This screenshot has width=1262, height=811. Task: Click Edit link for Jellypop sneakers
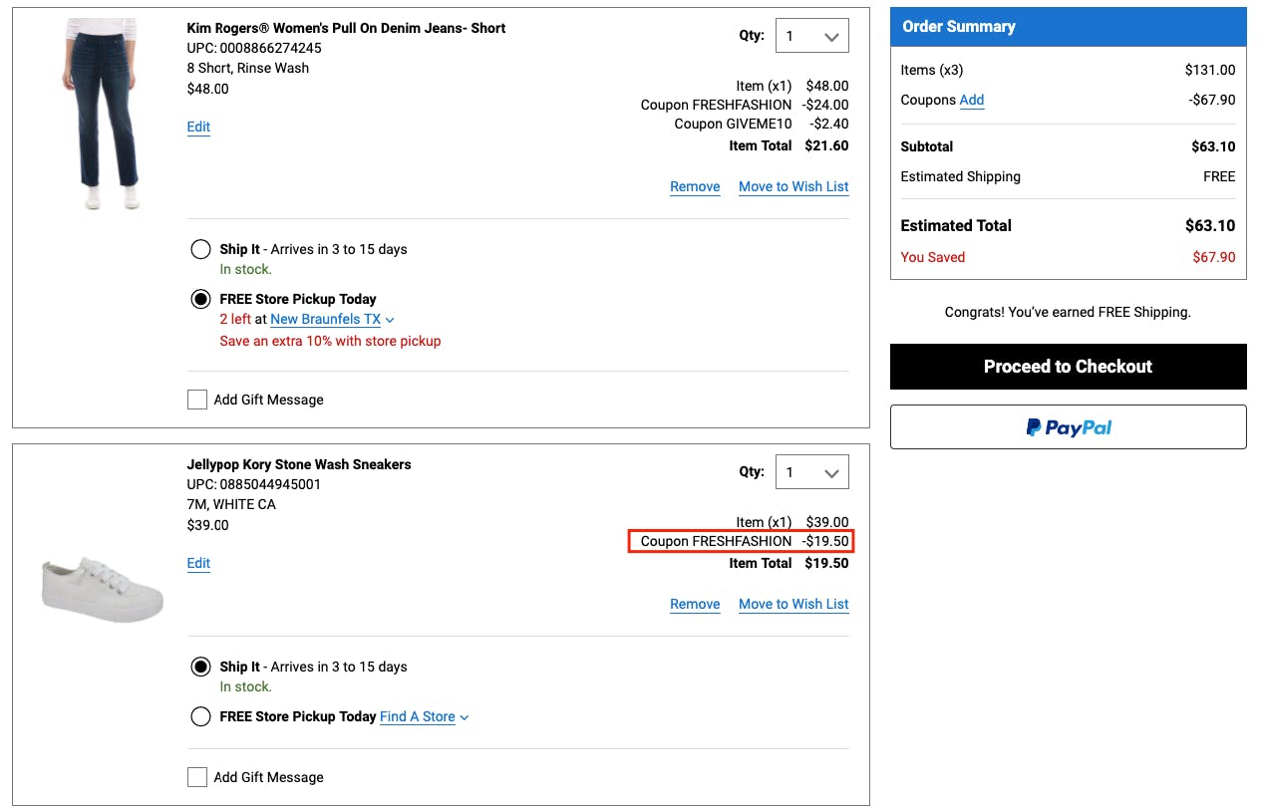[x=198, y=563]
